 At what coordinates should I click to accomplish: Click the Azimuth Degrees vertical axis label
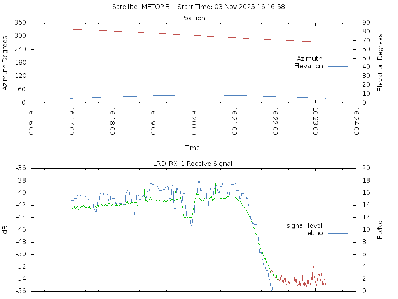tap(5, 63)
